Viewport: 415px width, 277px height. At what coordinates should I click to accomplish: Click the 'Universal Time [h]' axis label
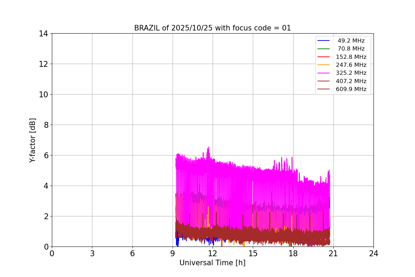click(212, 263)
